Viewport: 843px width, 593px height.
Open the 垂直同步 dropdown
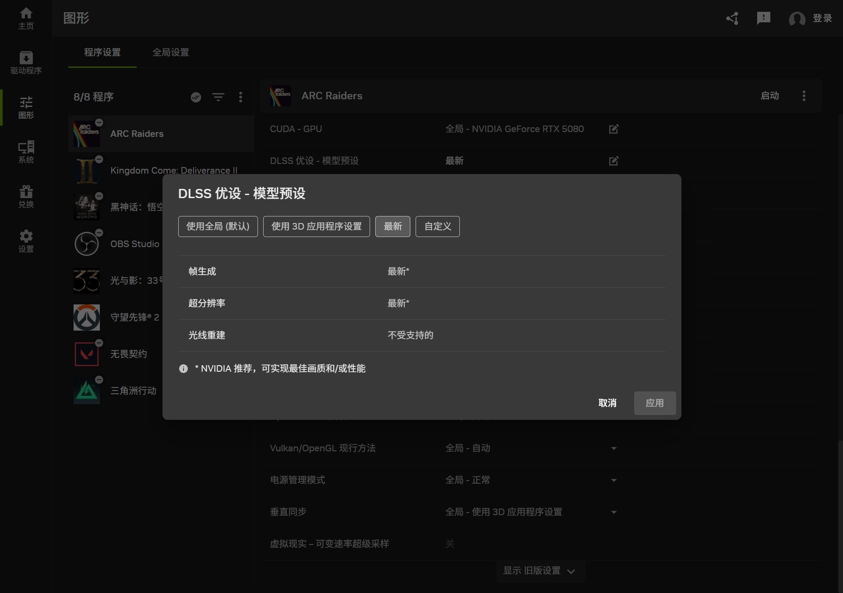(x=614, y=512)
